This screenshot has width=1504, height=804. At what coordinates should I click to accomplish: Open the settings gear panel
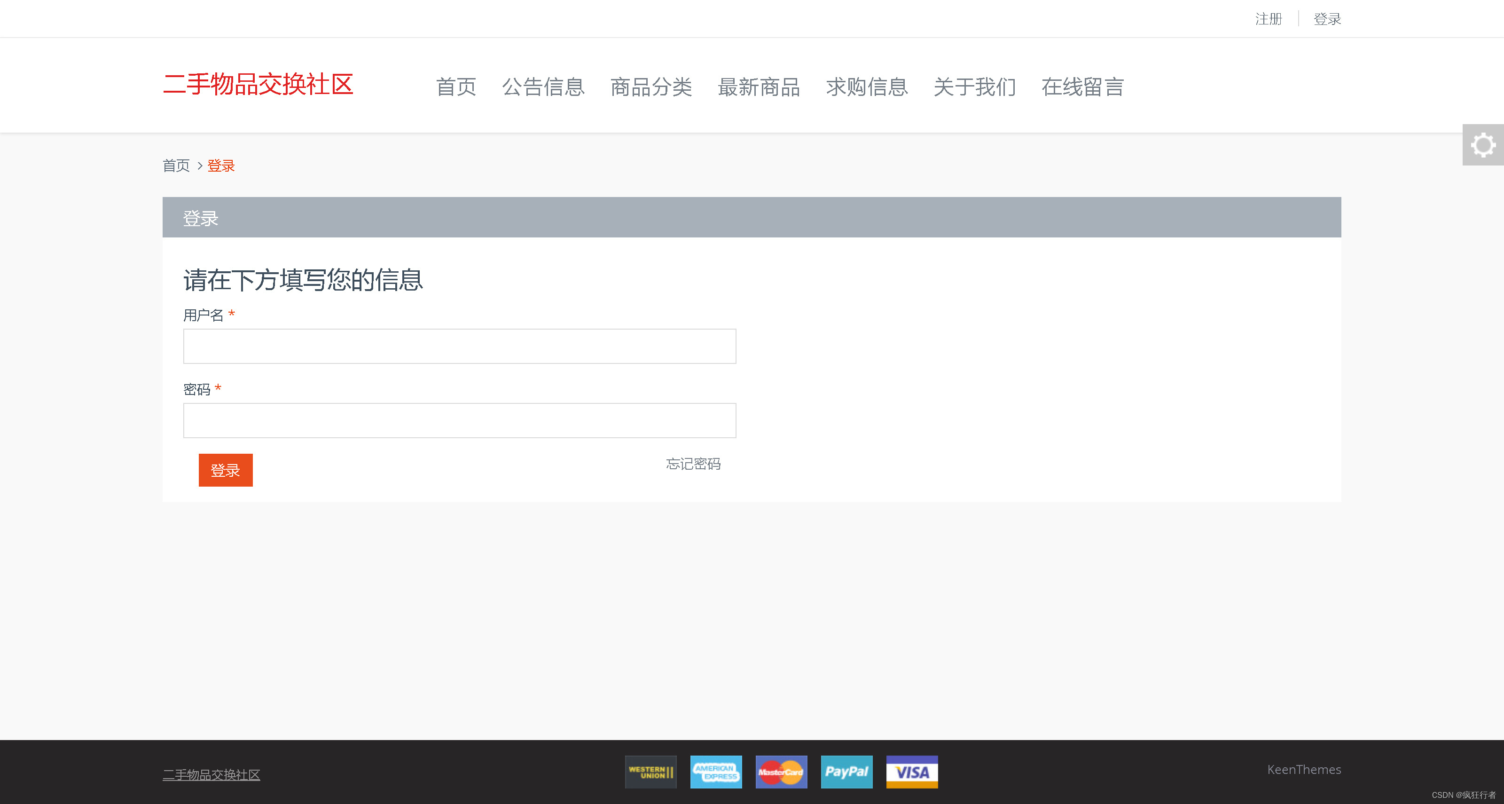[x=1483, y=145]
